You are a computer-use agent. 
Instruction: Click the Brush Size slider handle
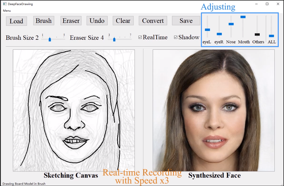pos(50,39)
